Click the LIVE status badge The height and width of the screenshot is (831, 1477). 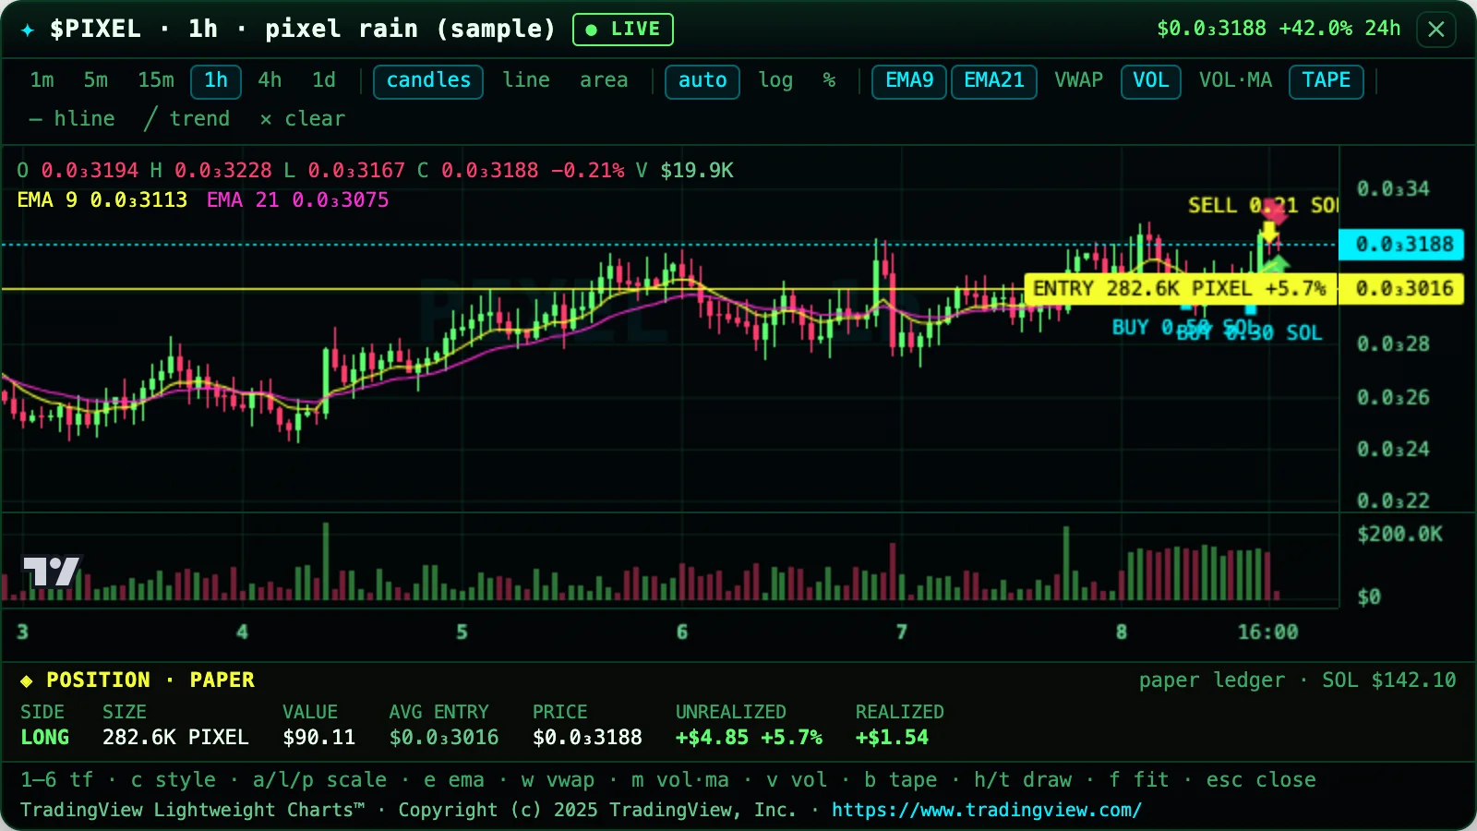623,30
